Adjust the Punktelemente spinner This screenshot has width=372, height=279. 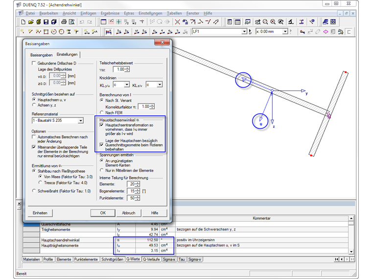click(x=138, y=198)
